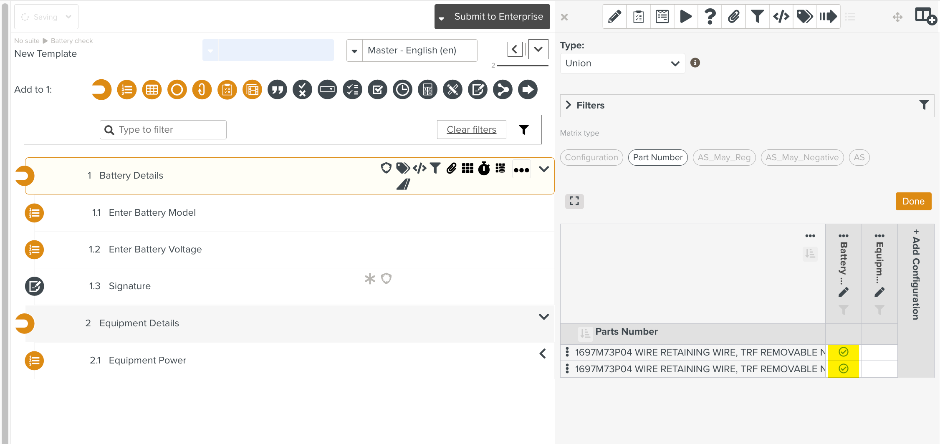Select the Part Number matrix type
Viewport: 940px width, 444px height.
click(x=657, y=157)
